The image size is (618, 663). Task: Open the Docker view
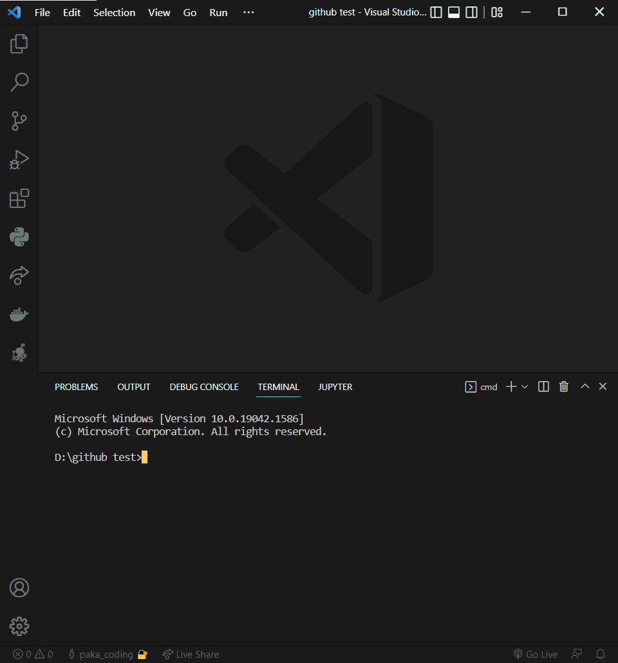tap(19, 314)
